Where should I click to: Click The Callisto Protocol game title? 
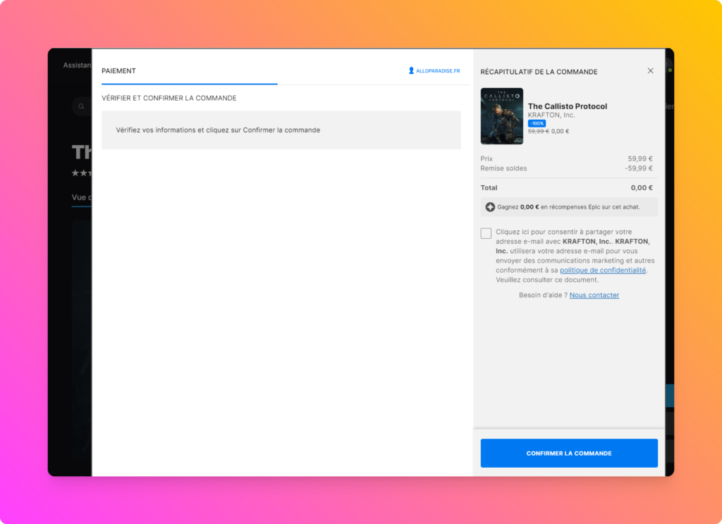click(x=567, y=106)
